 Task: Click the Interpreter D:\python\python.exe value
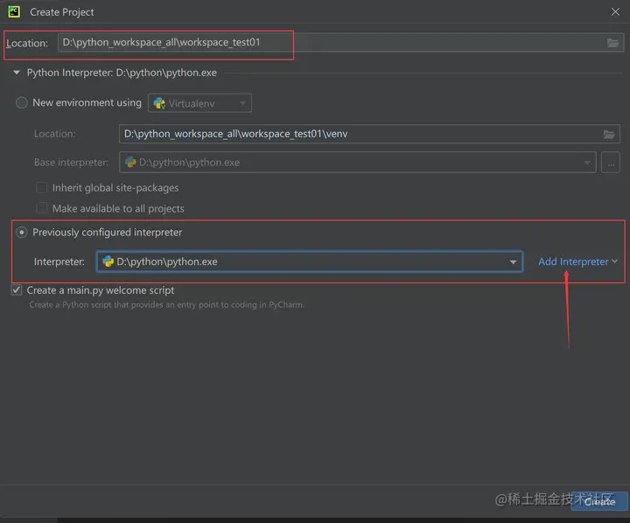click(167, 261)
